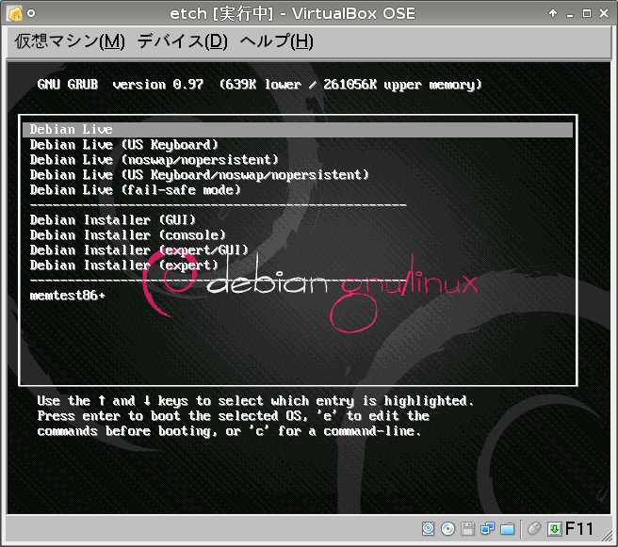
Task: Click the 'Use the ↑ and ↓ keys' instruction line
Action: click(x=255, y=401)
